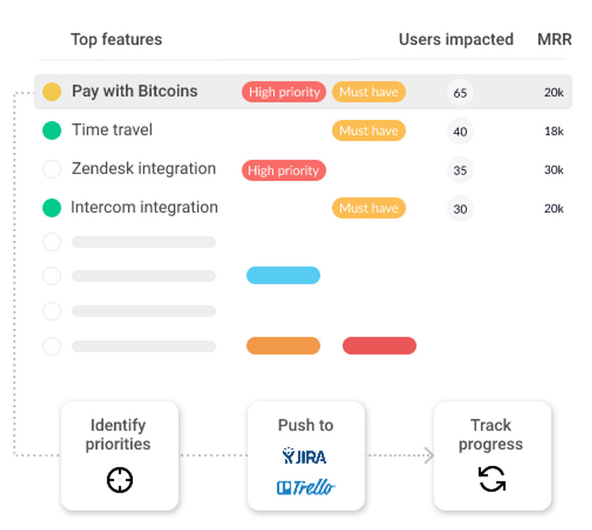Viewport: 592px width, 530px height.
Task: Click High priority tag on Pay with Bitcoins
Action: (284, 92)
